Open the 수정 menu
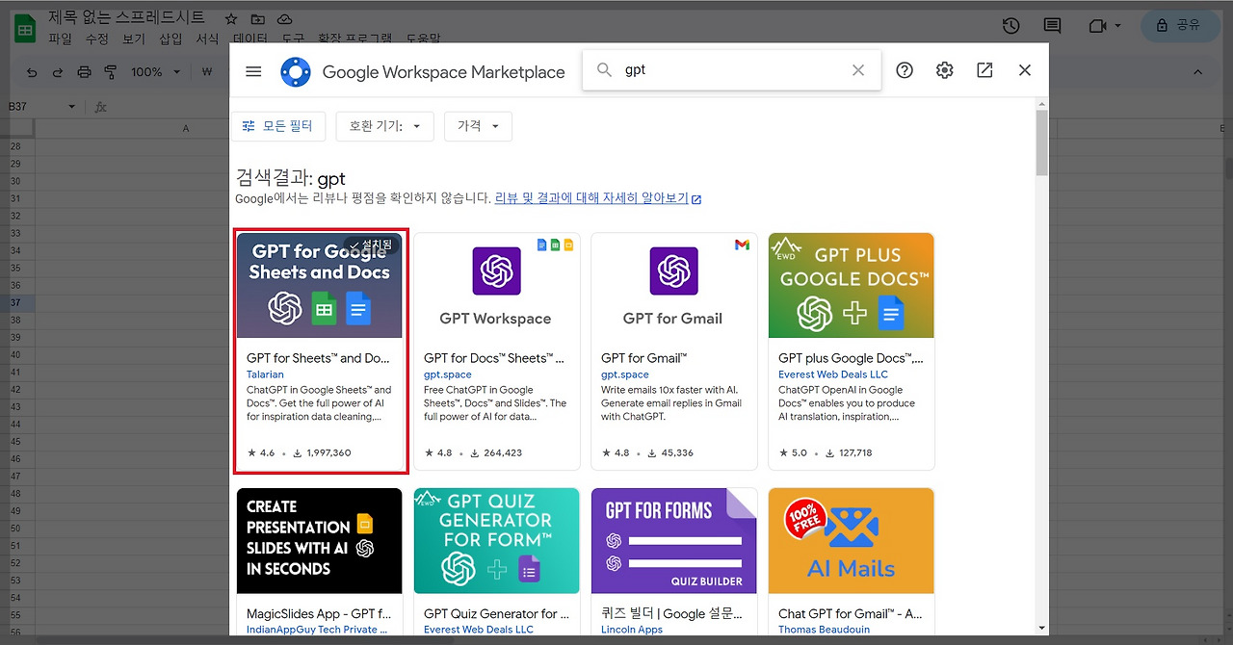This screenshot has width=1233, height=645. point(96,39)
